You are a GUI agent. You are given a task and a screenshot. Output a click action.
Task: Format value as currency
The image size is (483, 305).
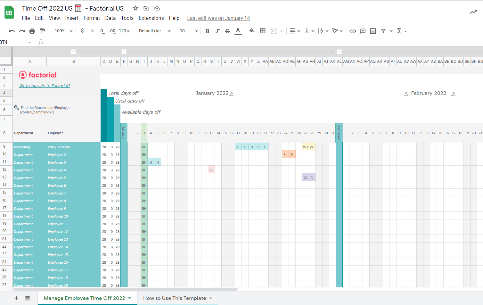click(x=82, y=31)
